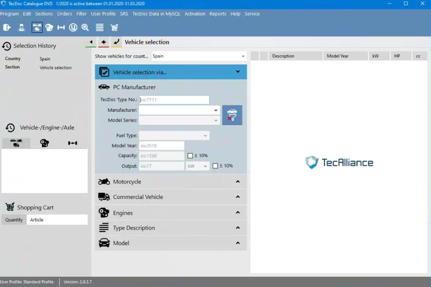The height and width of the screenshot is (287, 431).
Task: Click the return arrow navigation button
Action: (x=116, y=42)
